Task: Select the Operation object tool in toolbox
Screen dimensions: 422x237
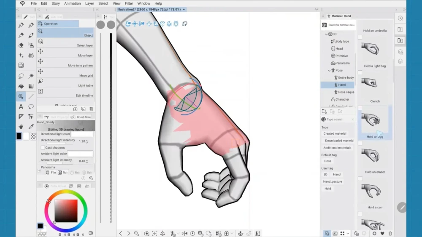Action: tap(21, 96)
